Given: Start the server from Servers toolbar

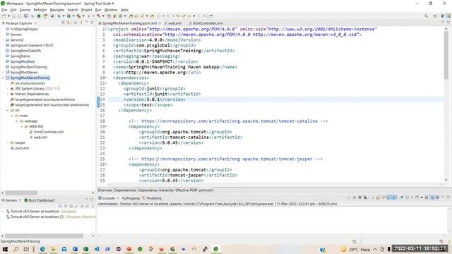Looking at the screenshot, I should 71,206.
